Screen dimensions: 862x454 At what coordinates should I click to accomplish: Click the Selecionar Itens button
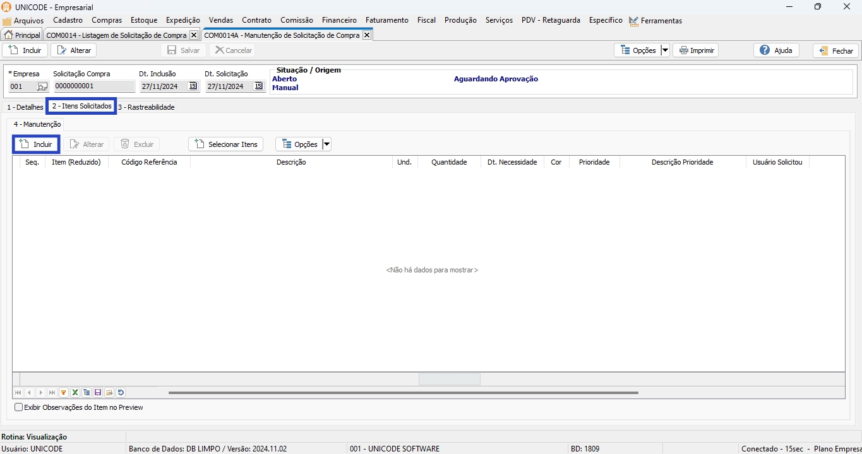225,144
